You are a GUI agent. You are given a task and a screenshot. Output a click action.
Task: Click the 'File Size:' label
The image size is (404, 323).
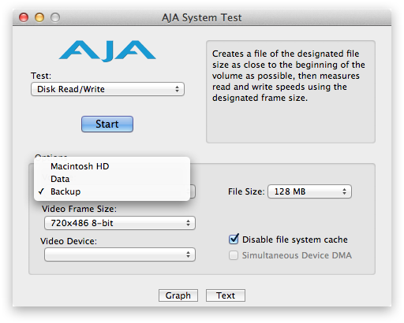(x=246, y=191)
